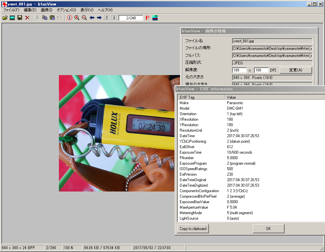This screenshot has height=252, width=325.
Task: Click the first 解像度 DPI field
Action: coord(240,70)
